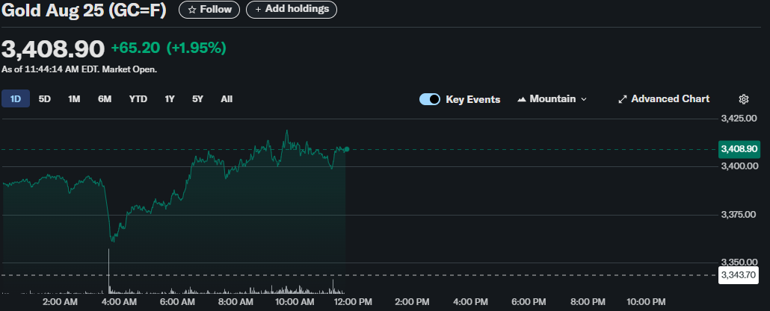Click the +65.20 price change value

click(x=135, y=48)
